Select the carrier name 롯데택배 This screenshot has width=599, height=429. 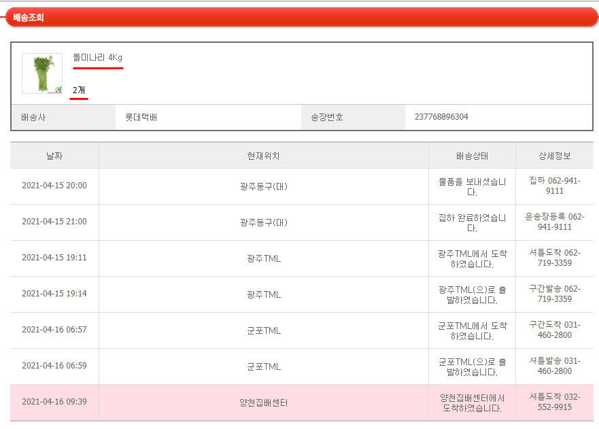141,117
